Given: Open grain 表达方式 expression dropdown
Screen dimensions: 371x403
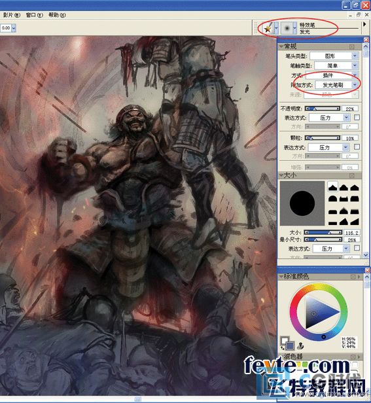Looking at the screenshot, I should [328, 148].
